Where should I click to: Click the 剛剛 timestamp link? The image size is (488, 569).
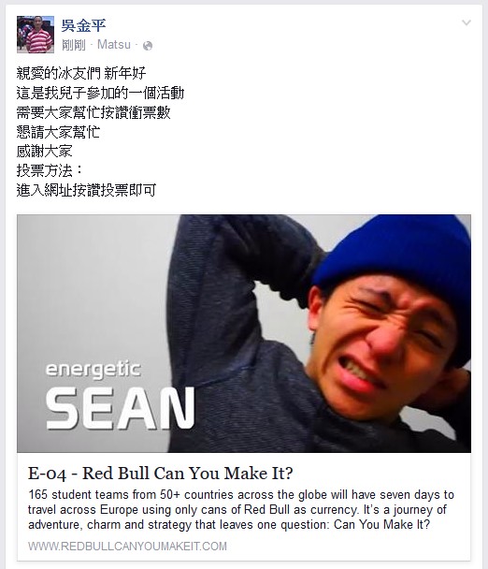74,45
